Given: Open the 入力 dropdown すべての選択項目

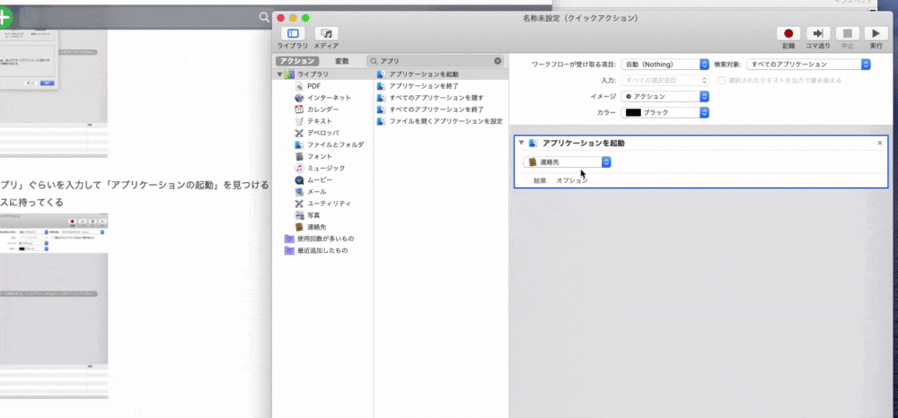Looking at the screenshot, I should pyautogui.click(x=665, y=81).
